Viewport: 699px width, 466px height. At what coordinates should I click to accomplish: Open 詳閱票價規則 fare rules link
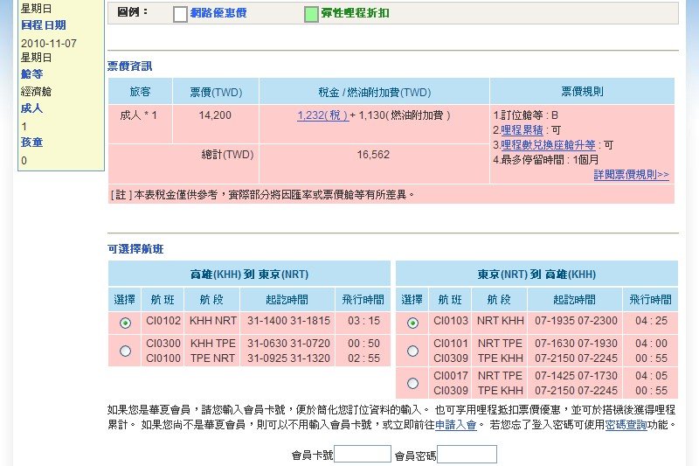631,174
